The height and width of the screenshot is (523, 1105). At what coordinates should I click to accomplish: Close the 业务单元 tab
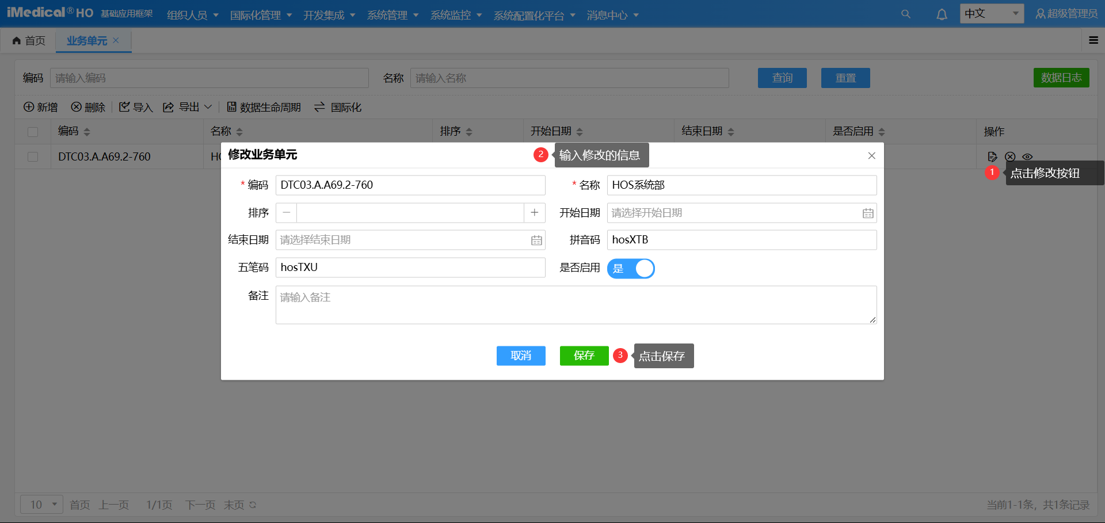coord(116,40)
